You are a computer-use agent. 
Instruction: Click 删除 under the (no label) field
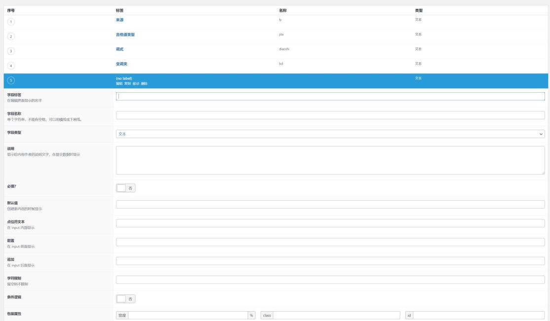144,84
